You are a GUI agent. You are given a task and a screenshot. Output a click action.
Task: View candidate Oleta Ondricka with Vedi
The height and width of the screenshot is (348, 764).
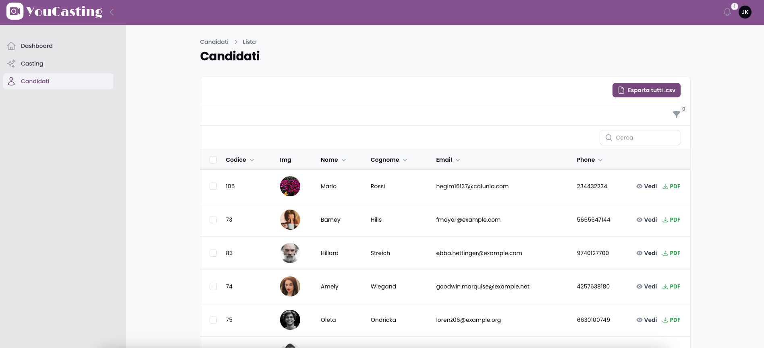coord(647,320)
